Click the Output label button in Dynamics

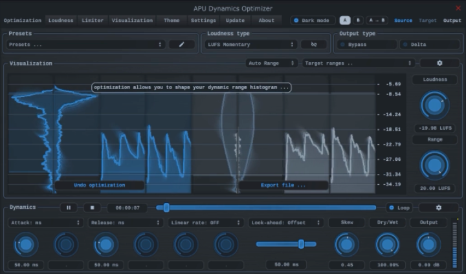pos(428,223)
